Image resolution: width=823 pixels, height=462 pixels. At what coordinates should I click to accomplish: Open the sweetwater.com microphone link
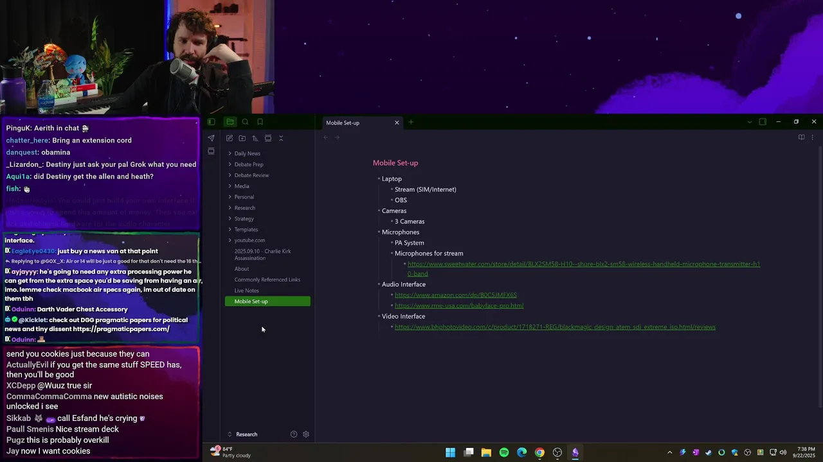tap(584, 269)
